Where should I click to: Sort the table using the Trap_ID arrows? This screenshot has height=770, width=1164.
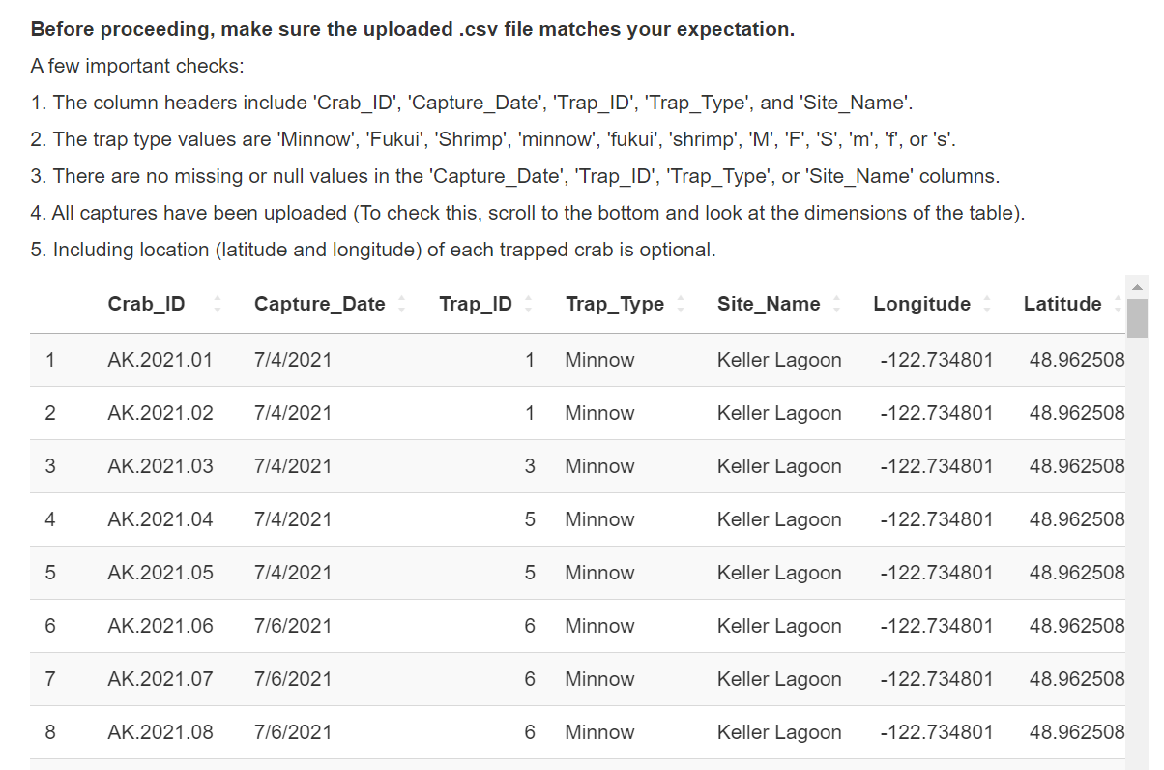tap(528, 304)
